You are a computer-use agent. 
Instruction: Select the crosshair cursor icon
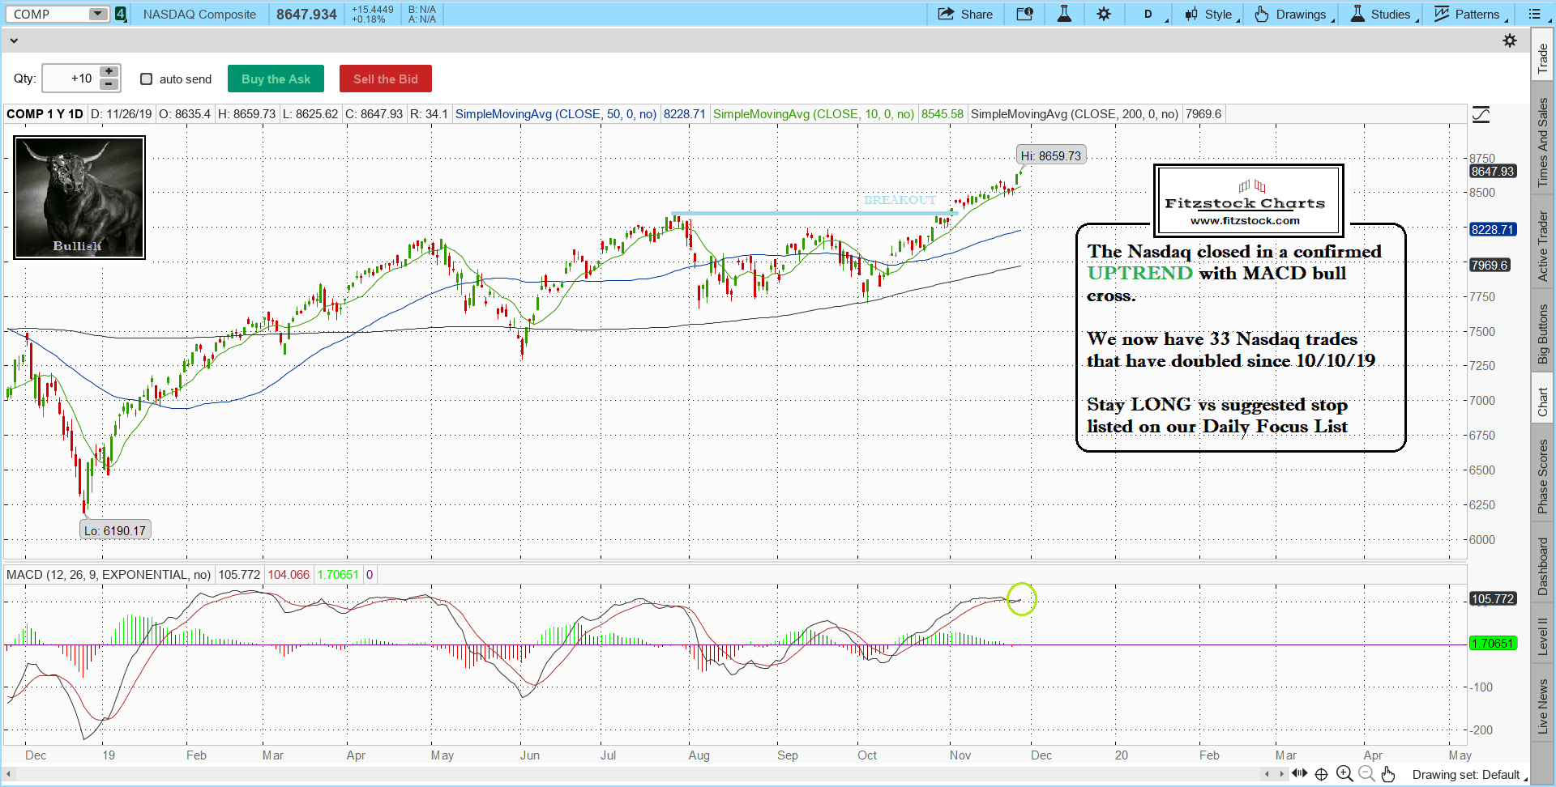[1321, 774]
